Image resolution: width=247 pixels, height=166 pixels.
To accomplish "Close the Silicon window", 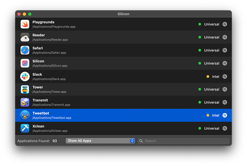I will [x=19, y=14].
